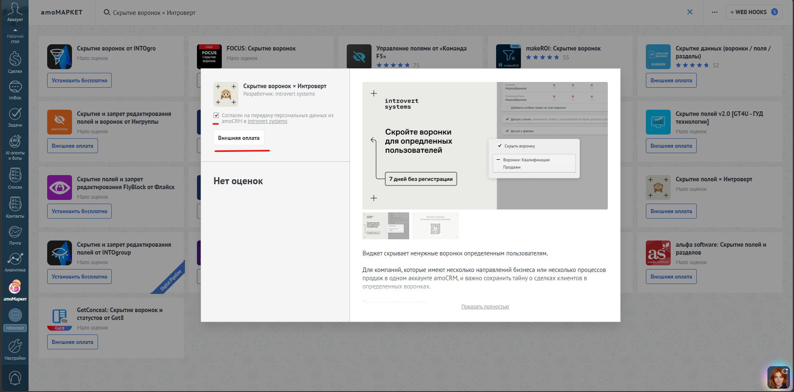Install INTOgroup field hiding widget for free
Screen dimensions: 794x392
pyautogui.click(x=79, y=277)
